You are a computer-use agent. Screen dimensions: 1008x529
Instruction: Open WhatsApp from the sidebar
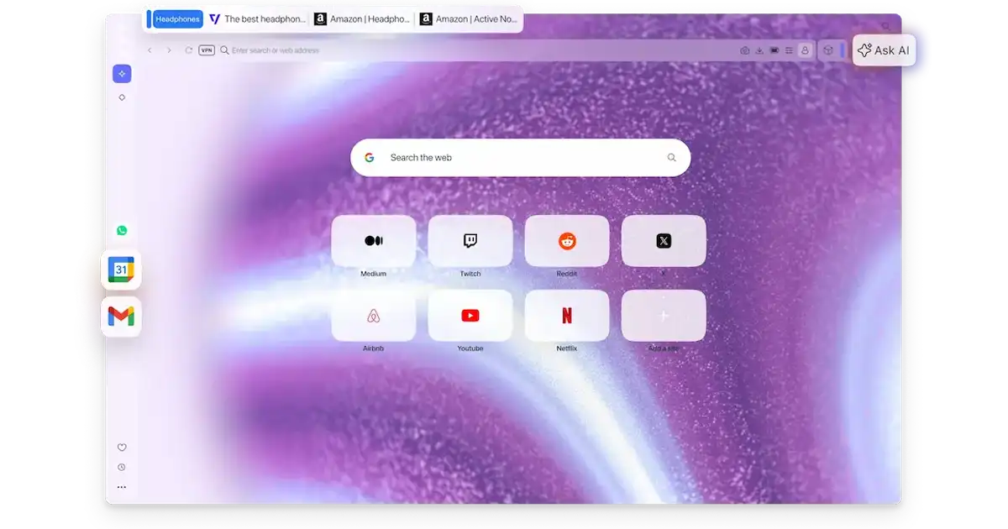[x=122, y=231]
